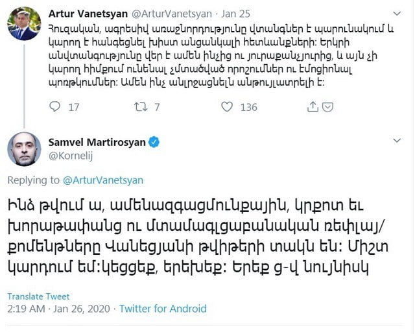
Task: Open Artur Vanetsyan's profile picture
Action: tap(23, 24)
